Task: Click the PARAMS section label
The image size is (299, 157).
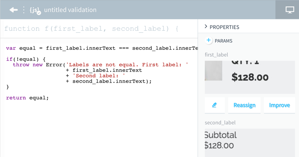Action: [223, 41]
